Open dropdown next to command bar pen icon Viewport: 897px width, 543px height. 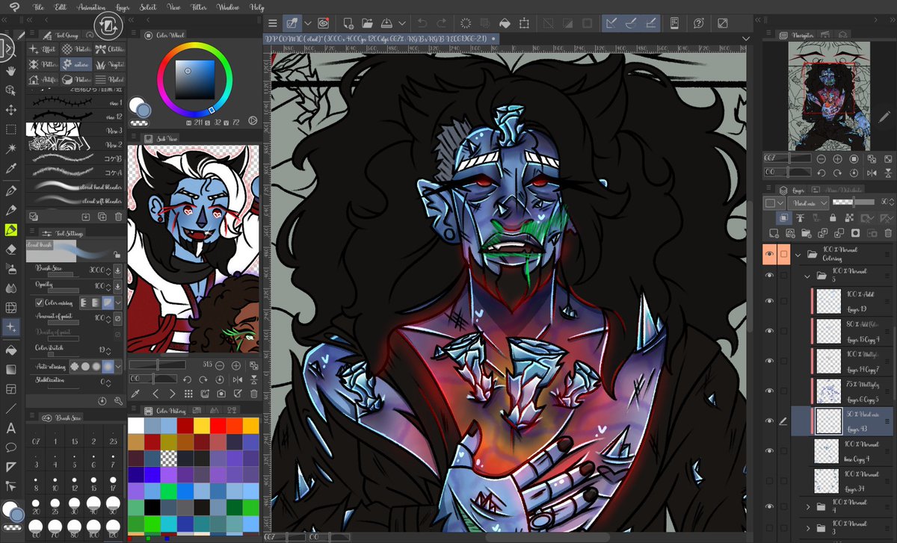309,23
